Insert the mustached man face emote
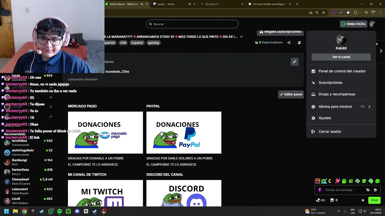This screenshot has width=385, height=216. [x=317, y=181]
